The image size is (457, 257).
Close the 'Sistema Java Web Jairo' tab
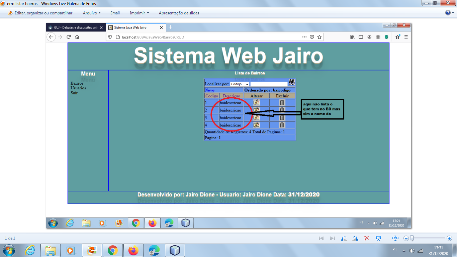tap(161, 27)
